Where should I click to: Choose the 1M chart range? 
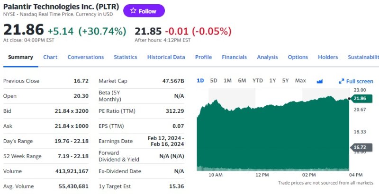pyautogui.click(x=227, y=81)
